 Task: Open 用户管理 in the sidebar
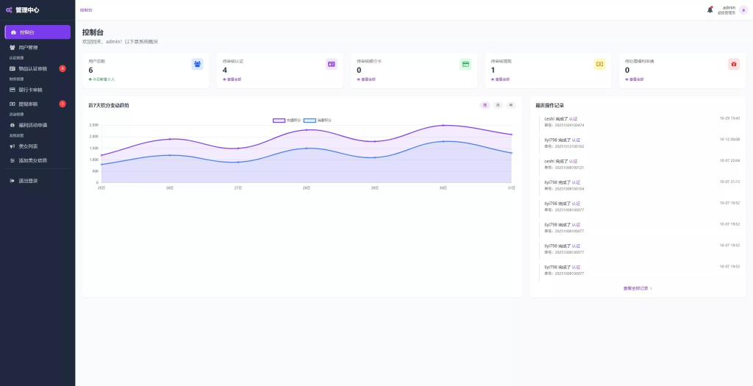(28, 47)
